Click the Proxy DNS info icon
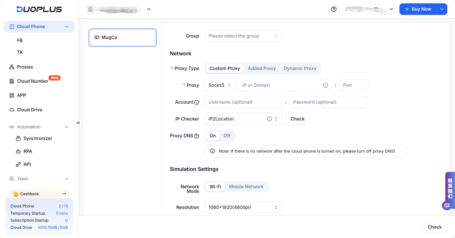This screenshot has width=455, height=238. click(x=197, y=136)
